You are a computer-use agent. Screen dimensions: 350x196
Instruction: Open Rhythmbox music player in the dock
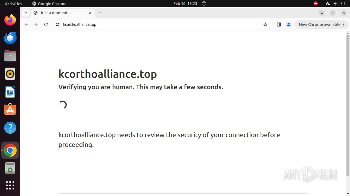click(10, 74)
